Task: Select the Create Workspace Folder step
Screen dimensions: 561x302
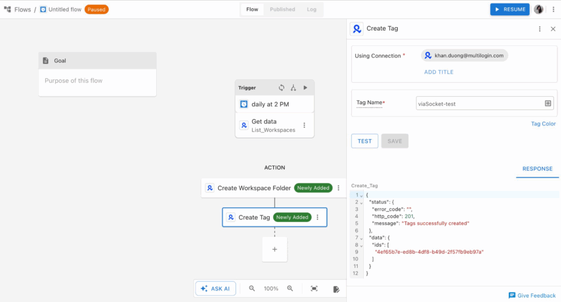Action: (x=274, y=188)
